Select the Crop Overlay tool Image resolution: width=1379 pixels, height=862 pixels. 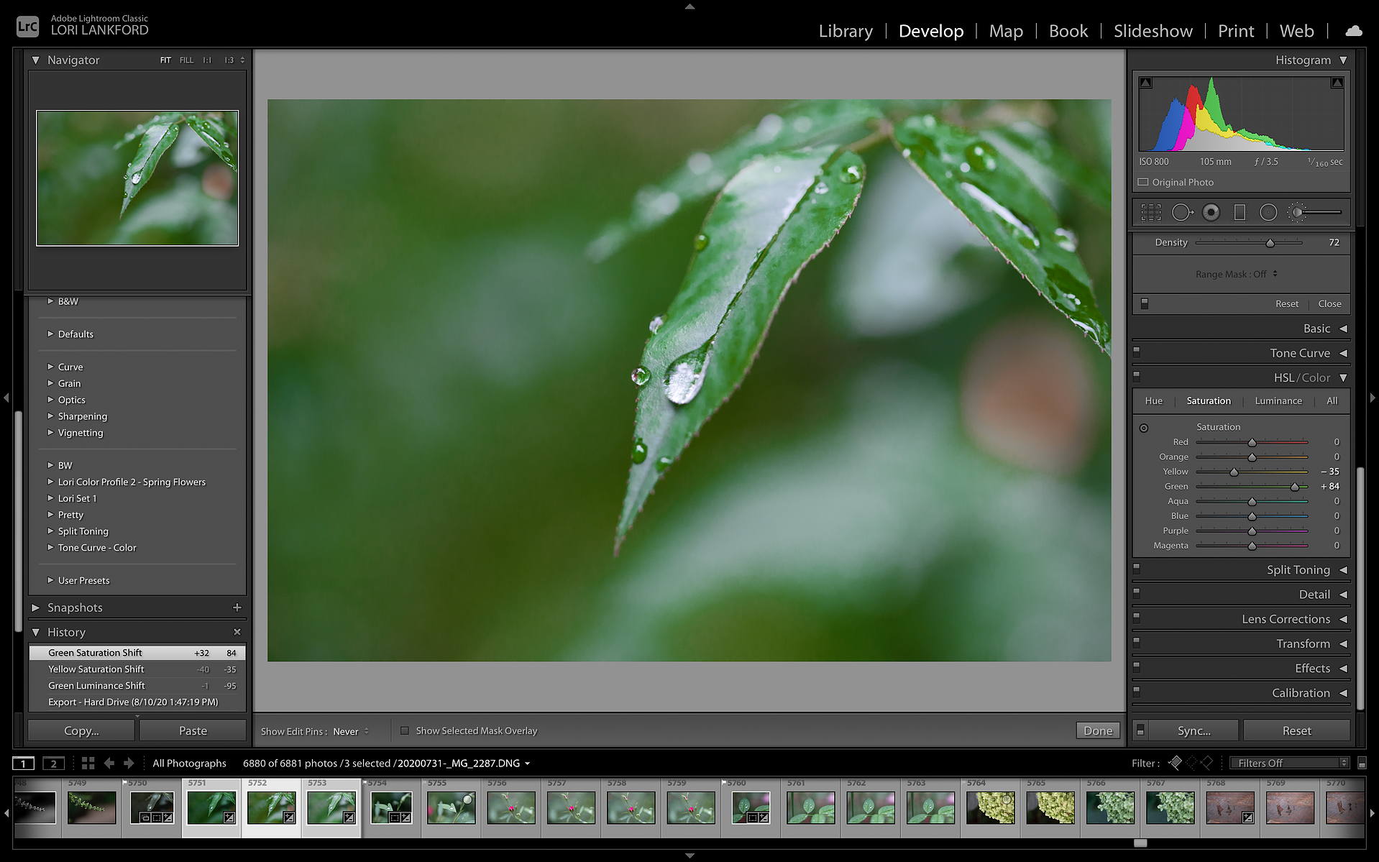(x=1151, y=212)
